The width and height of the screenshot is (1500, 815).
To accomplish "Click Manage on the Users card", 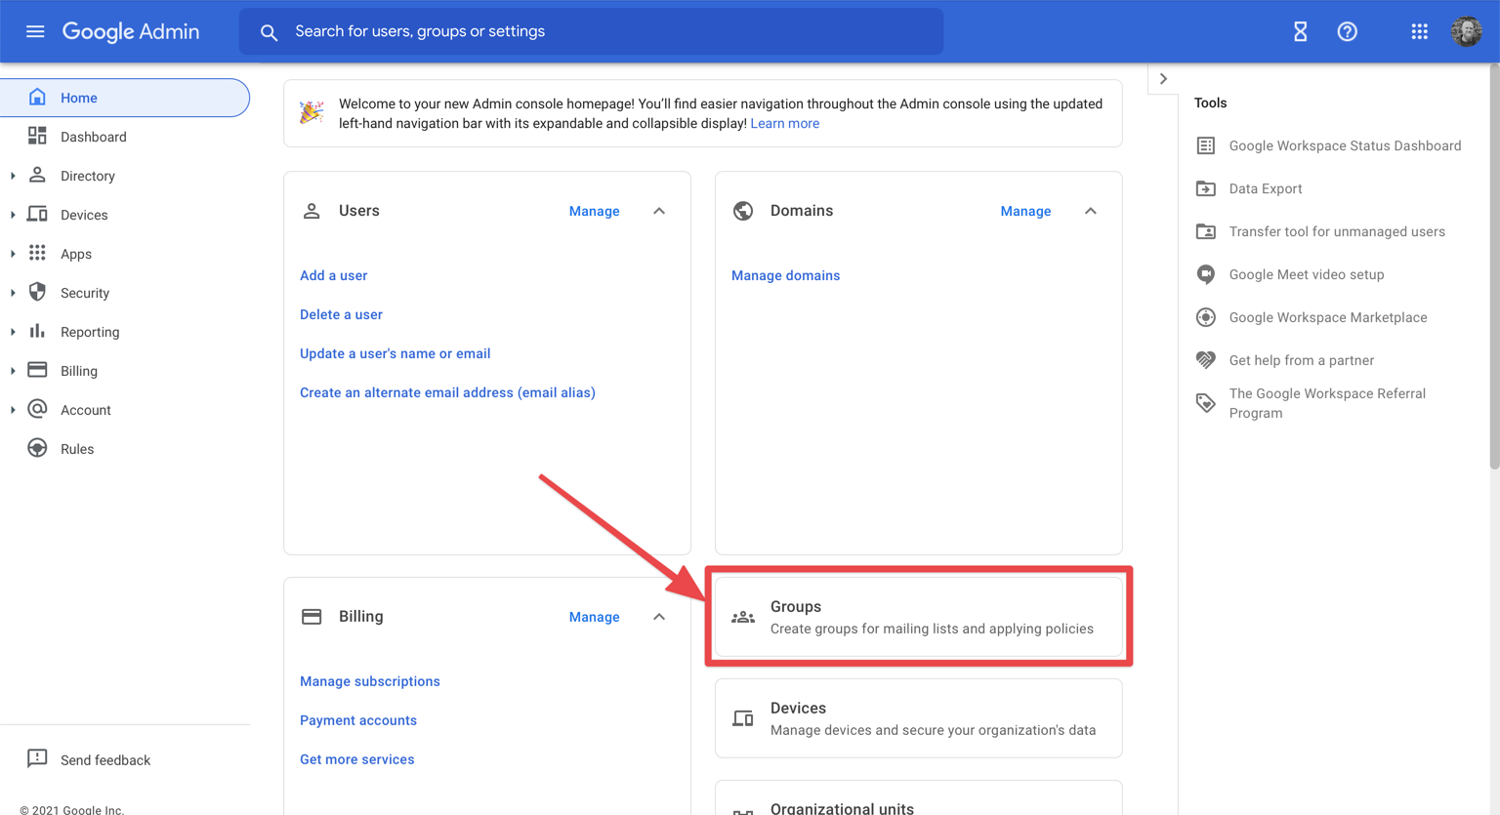I will point(594,211).
